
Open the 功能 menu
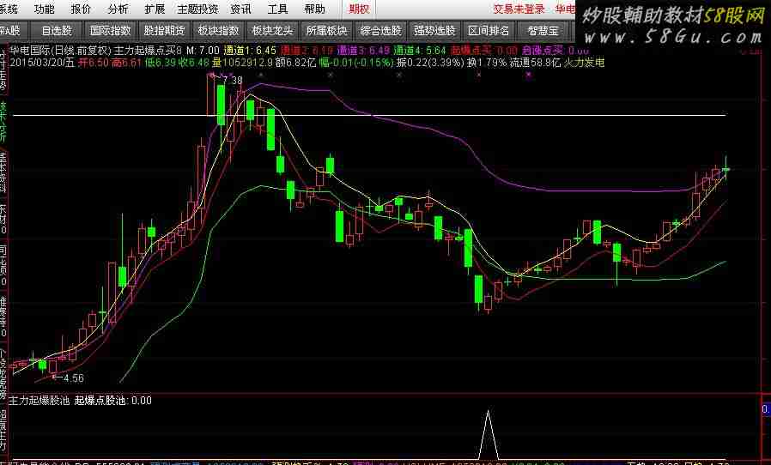(45, 9)
